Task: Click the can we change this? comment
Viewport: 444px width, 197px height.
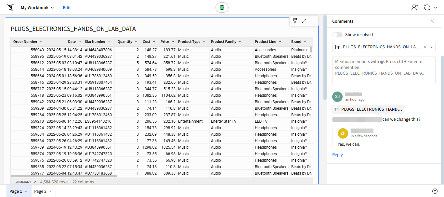Action: [401, 119]
